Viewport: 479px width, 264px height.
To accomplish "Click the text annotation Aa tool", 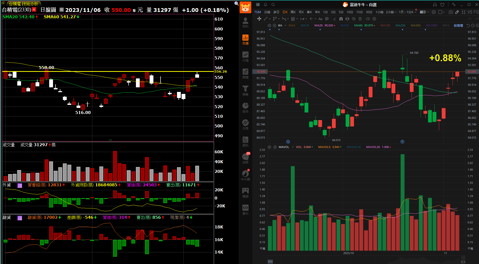I will point(321,19).
